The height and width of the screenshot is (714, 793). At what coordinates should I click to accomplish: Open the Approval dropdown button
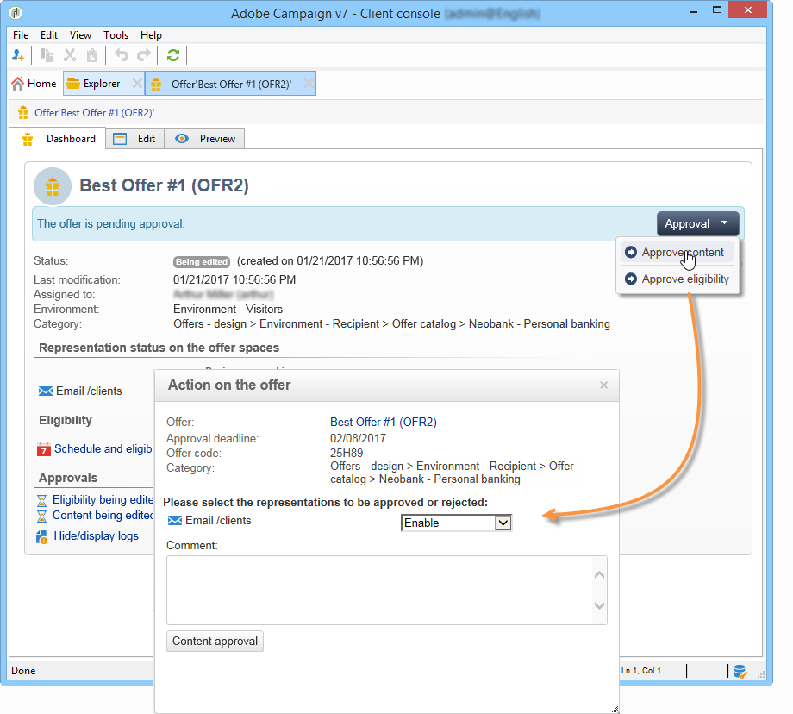697,223
